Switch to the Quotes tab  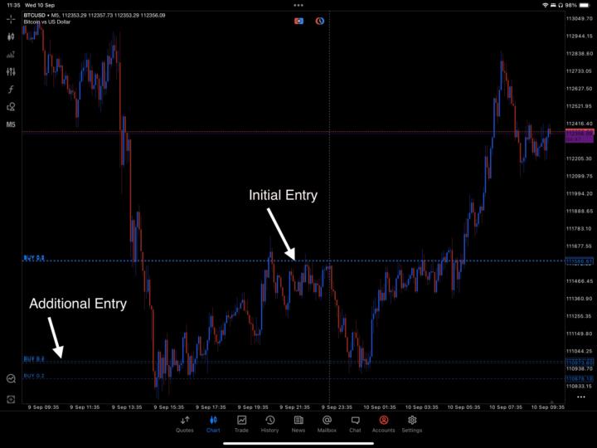(185, 424)
